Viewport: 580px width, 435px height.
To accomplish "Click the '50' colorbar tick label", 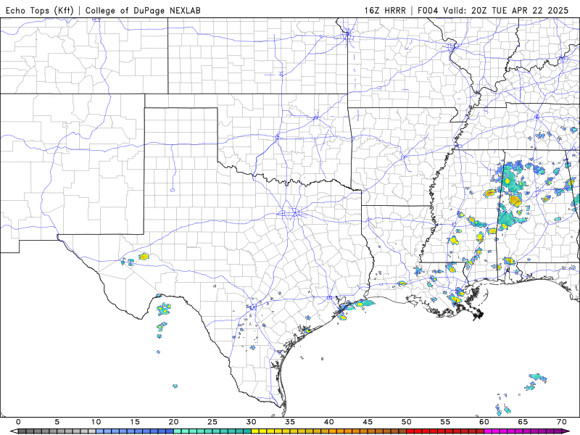I will [407, 422].
